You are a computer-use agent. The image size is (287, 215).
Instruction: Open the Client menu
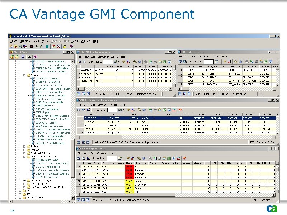13,41
